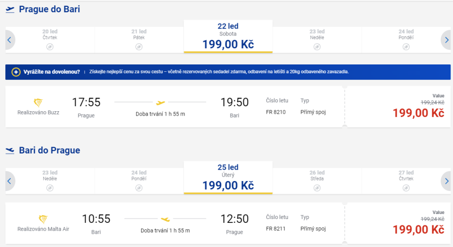Choose the 199,00 Kč Value fare for FR 8211
The width and height of the screenshot is (453, 247).
[418, 229]
